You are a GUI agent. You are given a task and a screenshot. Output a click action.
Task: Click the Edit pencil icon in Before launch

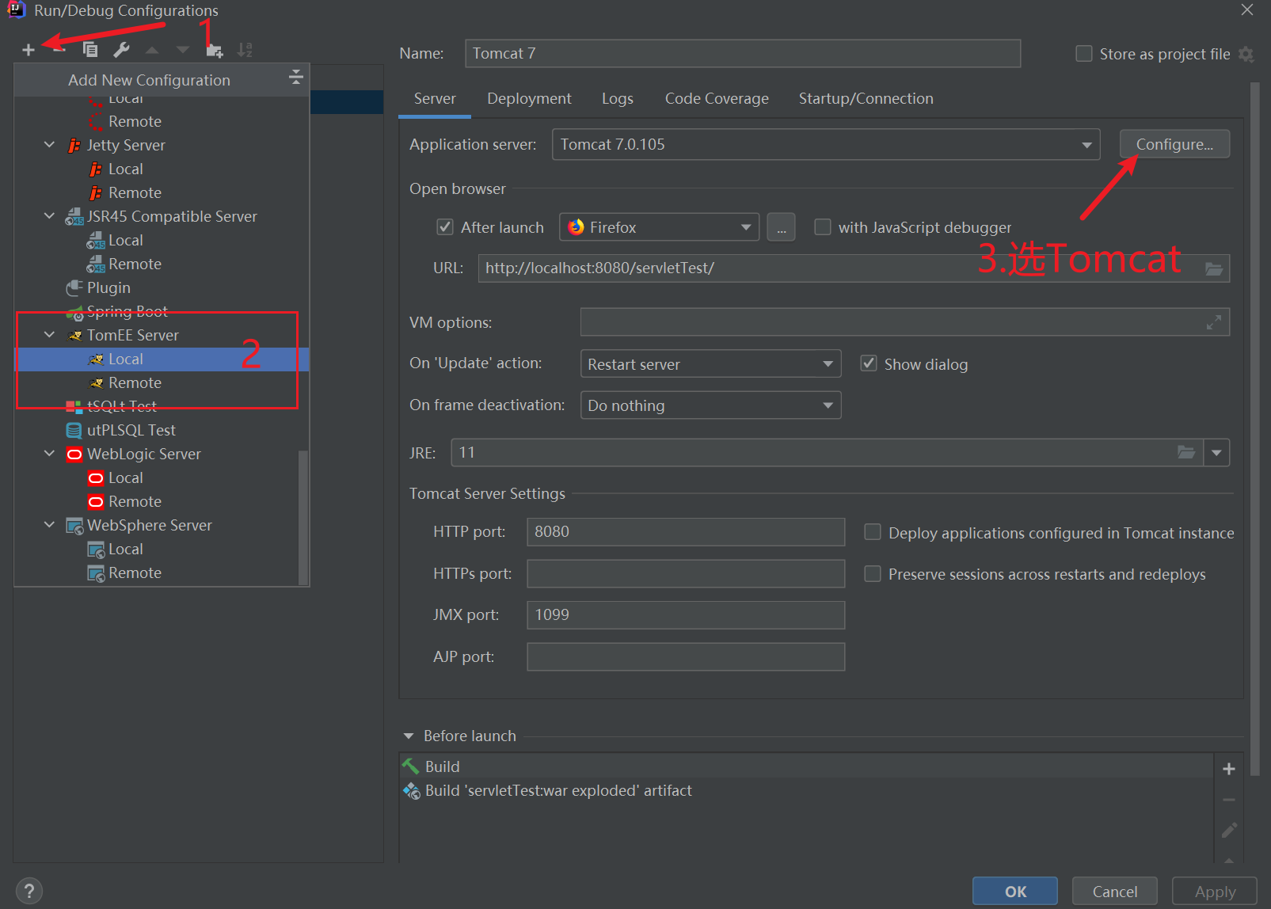pos(1229,830)
